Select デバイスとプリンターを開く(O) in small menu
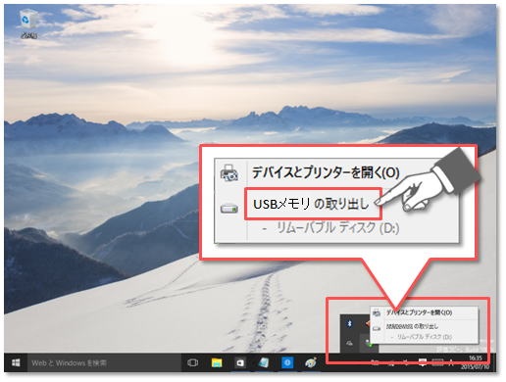This screenshot has width=506, height=382. 420,312
